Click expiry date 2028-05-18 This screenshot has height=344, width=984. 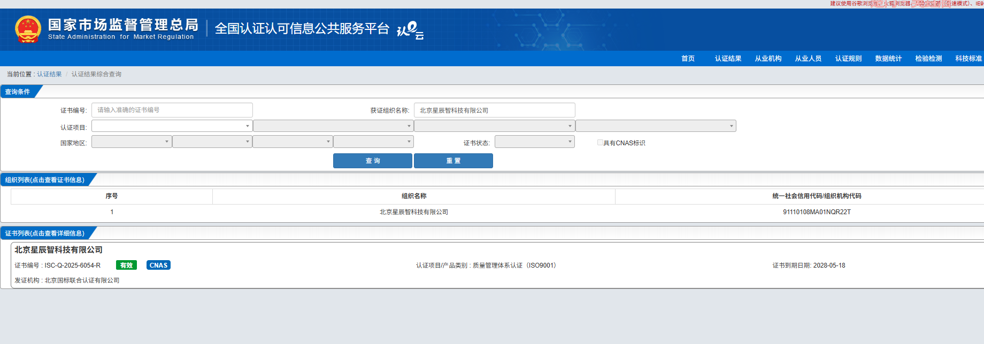point(829,265)
